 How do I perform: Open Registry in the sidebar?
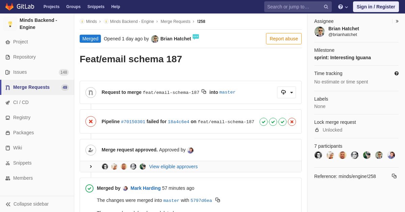[x=37, y=117]
